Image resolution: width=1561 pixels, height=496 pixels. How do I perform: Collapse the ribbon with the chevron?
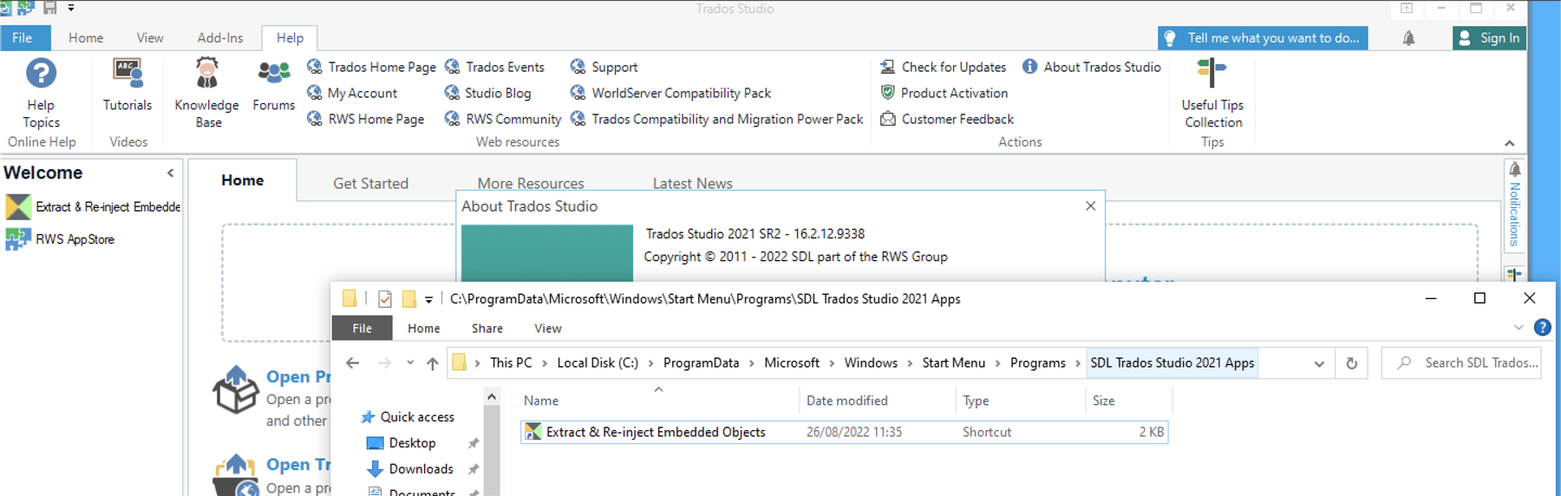1510,143
